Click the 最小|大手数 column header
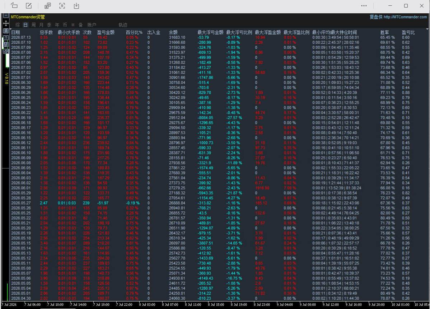The height and width of the screenshot is (309, 430). pos(69,32)
